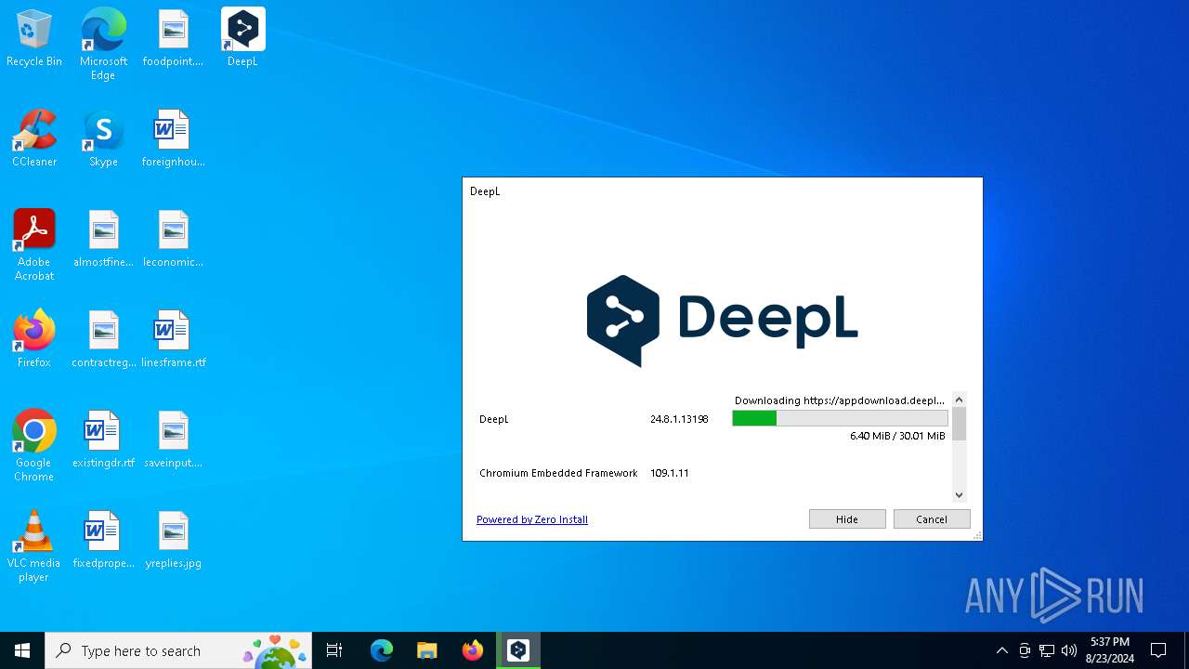Select the Google Chrome desktop shortcut

tap(34, 446)
